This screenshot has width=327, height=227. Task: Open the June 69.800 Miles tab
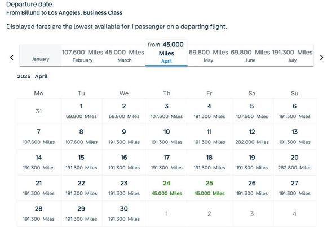[x=250, y=56]
